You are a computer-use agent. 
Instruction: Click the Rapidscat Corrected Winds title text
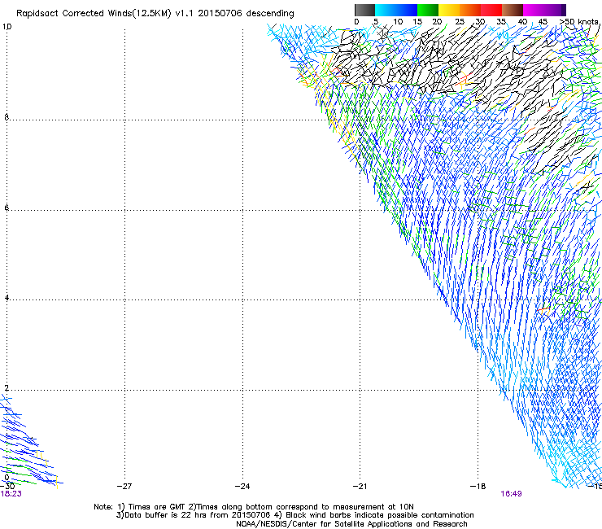(155, 13)
